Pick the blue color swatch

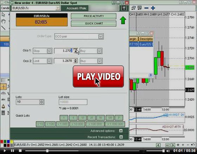click(8, 142)
